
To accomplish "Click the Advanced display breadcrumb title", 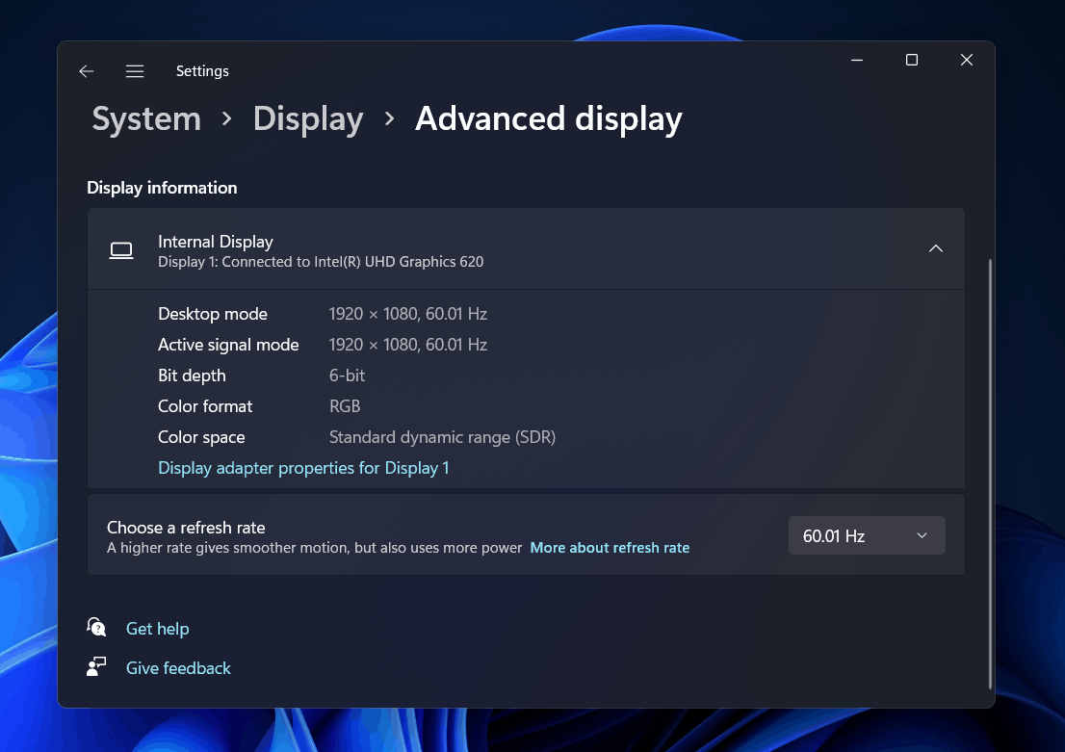I will pos(548,117).
